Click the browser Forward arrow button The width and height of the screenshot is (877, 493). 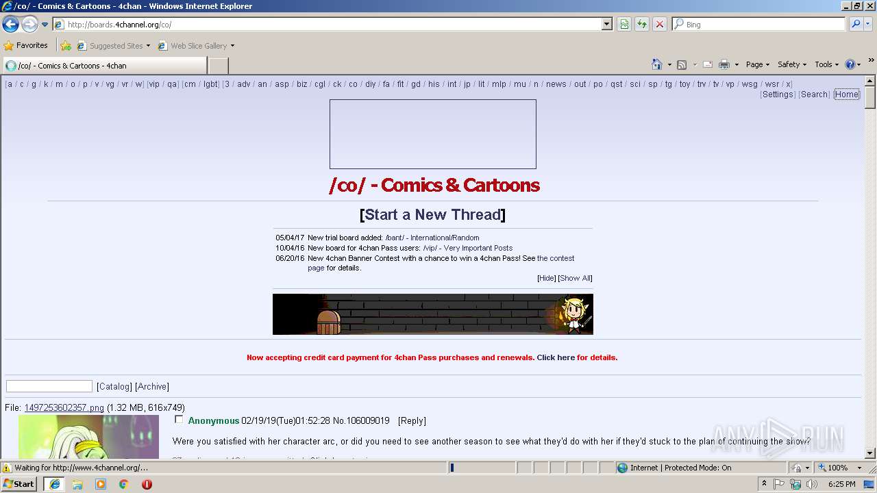pyautogui.click(x=29, y=25)
